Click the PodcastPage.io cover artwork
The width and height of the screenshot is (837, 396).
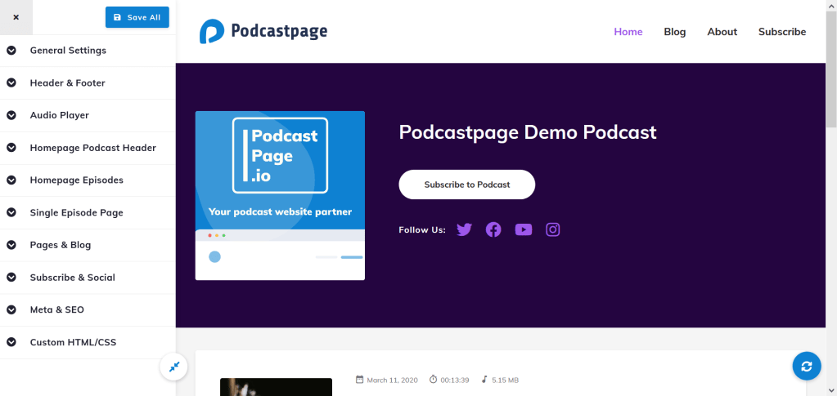(281, 196)
